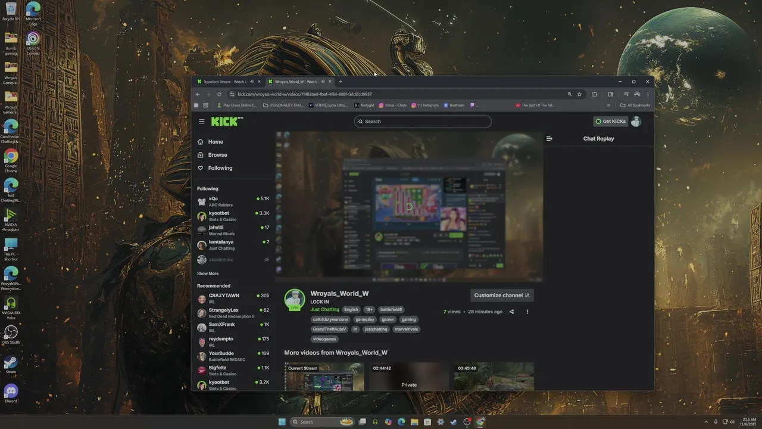This screenshot has width=762, height=429.
Task: Select the English tag
Action: [x=351, y=310]
